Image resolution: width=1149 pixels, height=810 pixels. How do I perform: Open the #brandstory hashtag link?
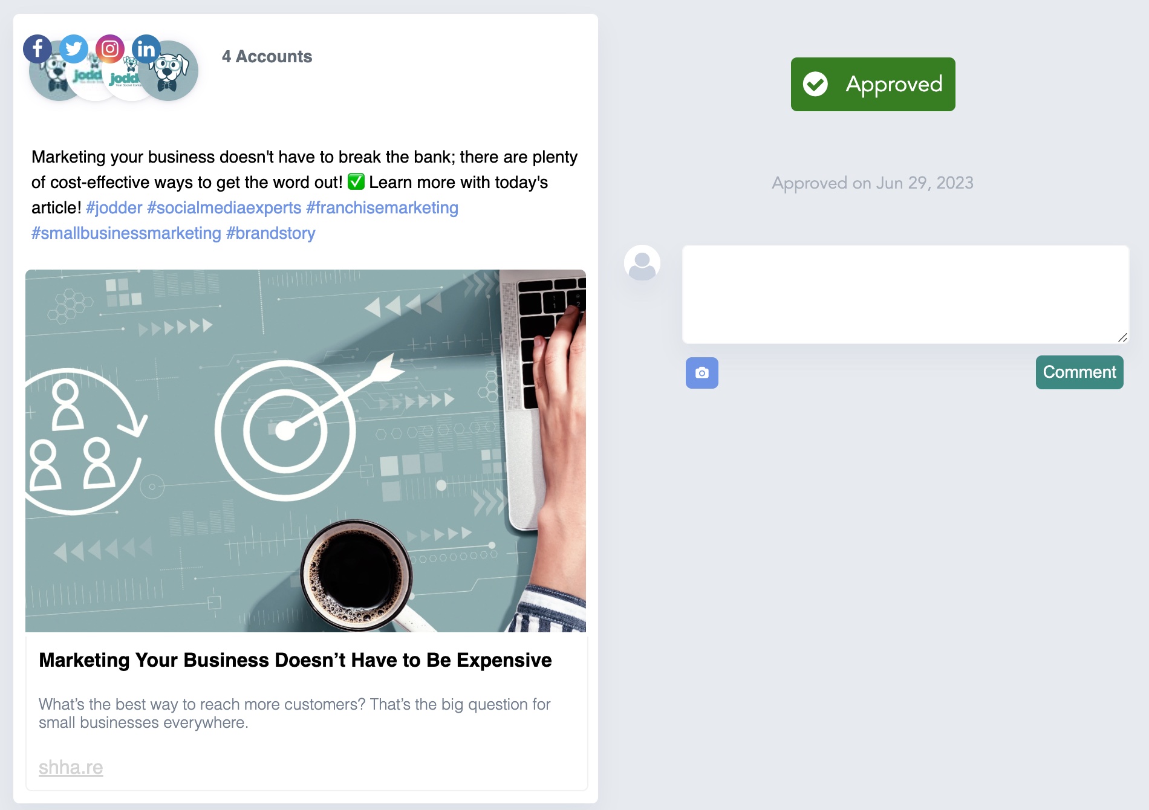(271, 233)
